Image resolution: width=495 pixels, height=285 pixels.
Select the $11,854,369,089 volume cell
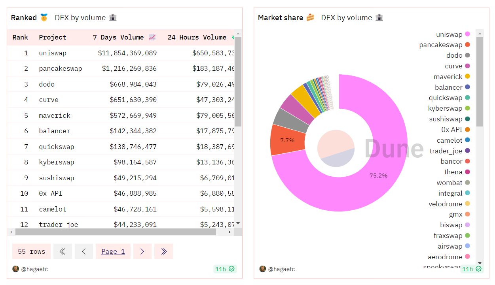[x=127, y=53]
